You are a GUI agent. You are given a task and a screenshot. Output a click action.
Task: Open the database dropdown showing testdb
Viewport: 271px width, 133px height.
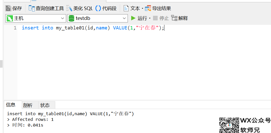(x=98, y=18)
